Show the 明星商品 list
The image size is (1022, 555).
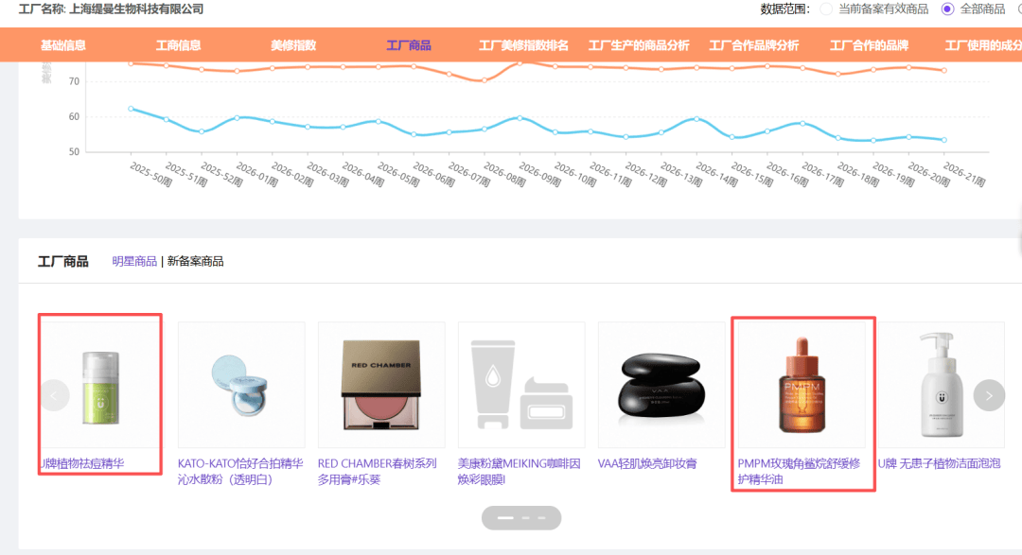[x=134, y=261]
